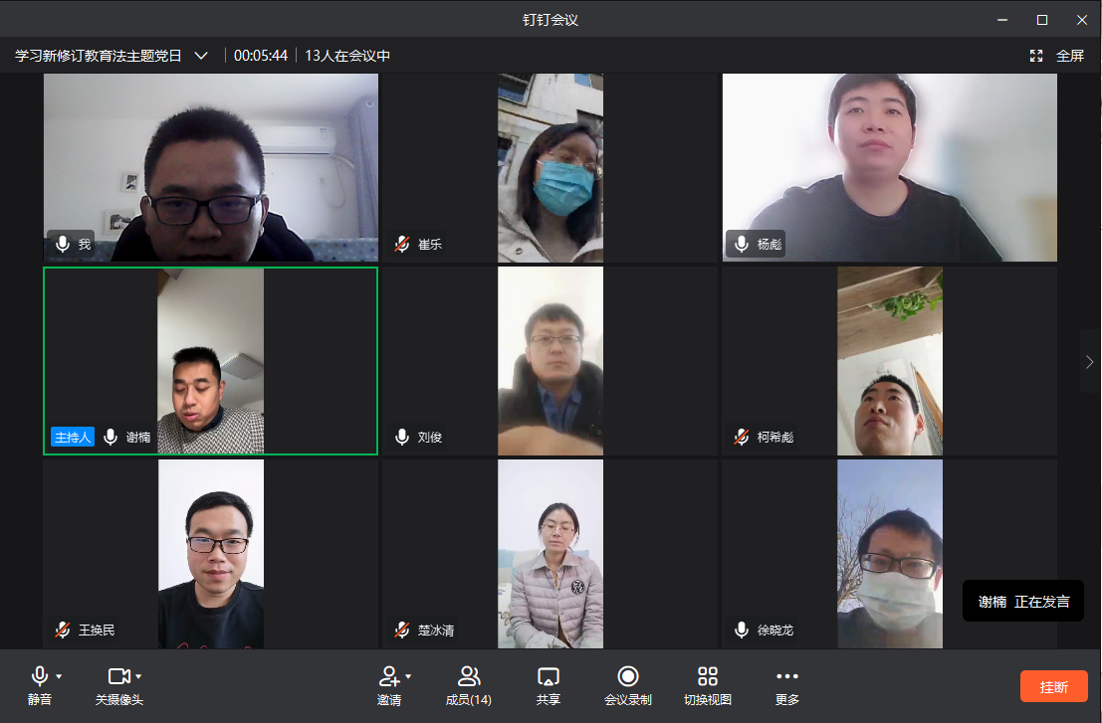1102x723 pixels.
Task: Toggle the 静音 microphone mute
Action: coord(40,677)
